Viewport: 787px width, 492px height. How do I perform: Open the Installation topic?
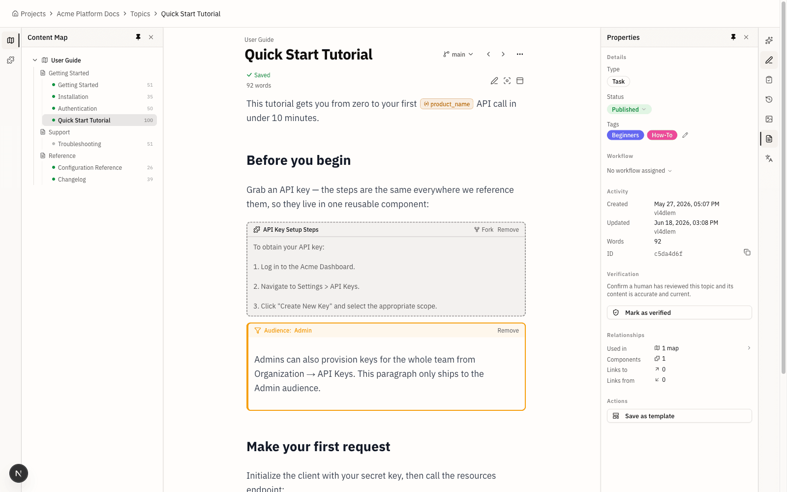pos(99,96)
